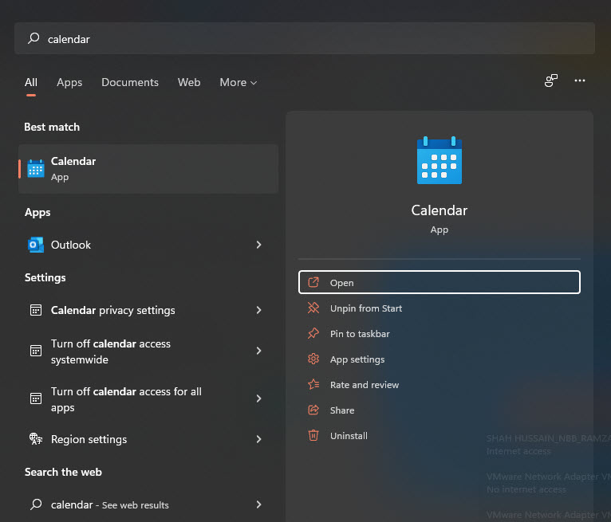
Task: Click the calendar search input field
Action: click(x=305, y=38)
